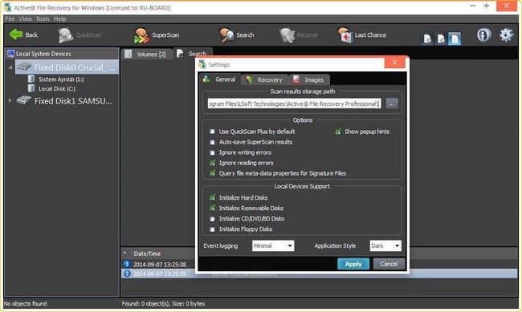Open the Application Style dropdown

pos(385,245)
